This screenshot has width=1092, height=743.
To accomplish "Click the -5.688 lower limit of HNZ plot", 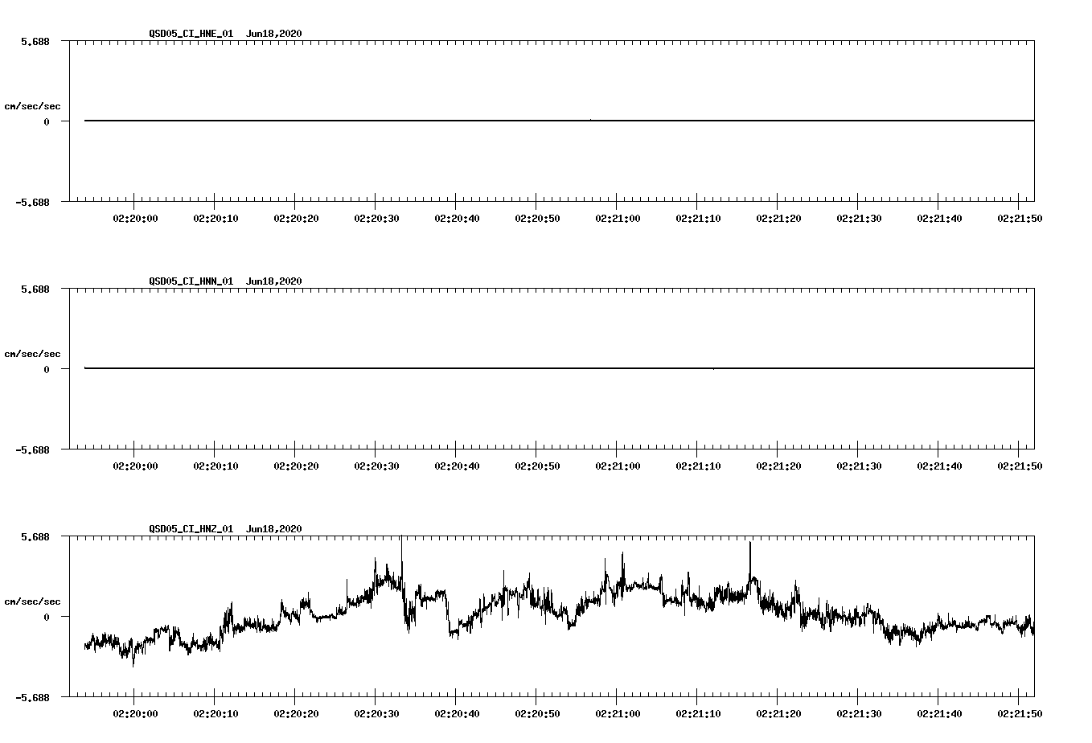I will click(x=33, y=698).
